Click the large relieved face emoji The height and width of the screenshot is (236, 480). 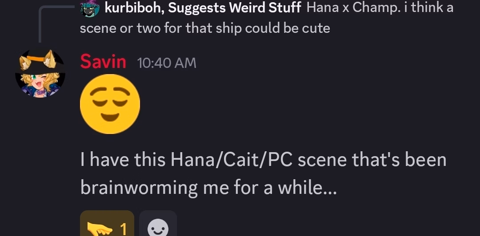coord(110,104)
